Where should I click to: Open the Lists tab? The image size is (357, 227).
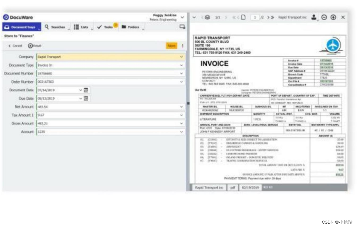(x=83, y=27)
